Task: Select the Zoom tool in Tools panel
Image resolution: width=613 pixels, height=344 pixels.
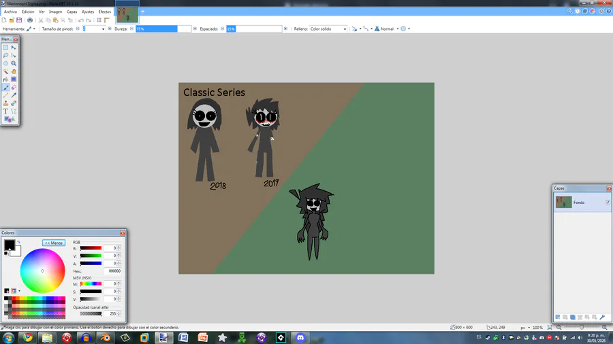Action: click(14, 63)
